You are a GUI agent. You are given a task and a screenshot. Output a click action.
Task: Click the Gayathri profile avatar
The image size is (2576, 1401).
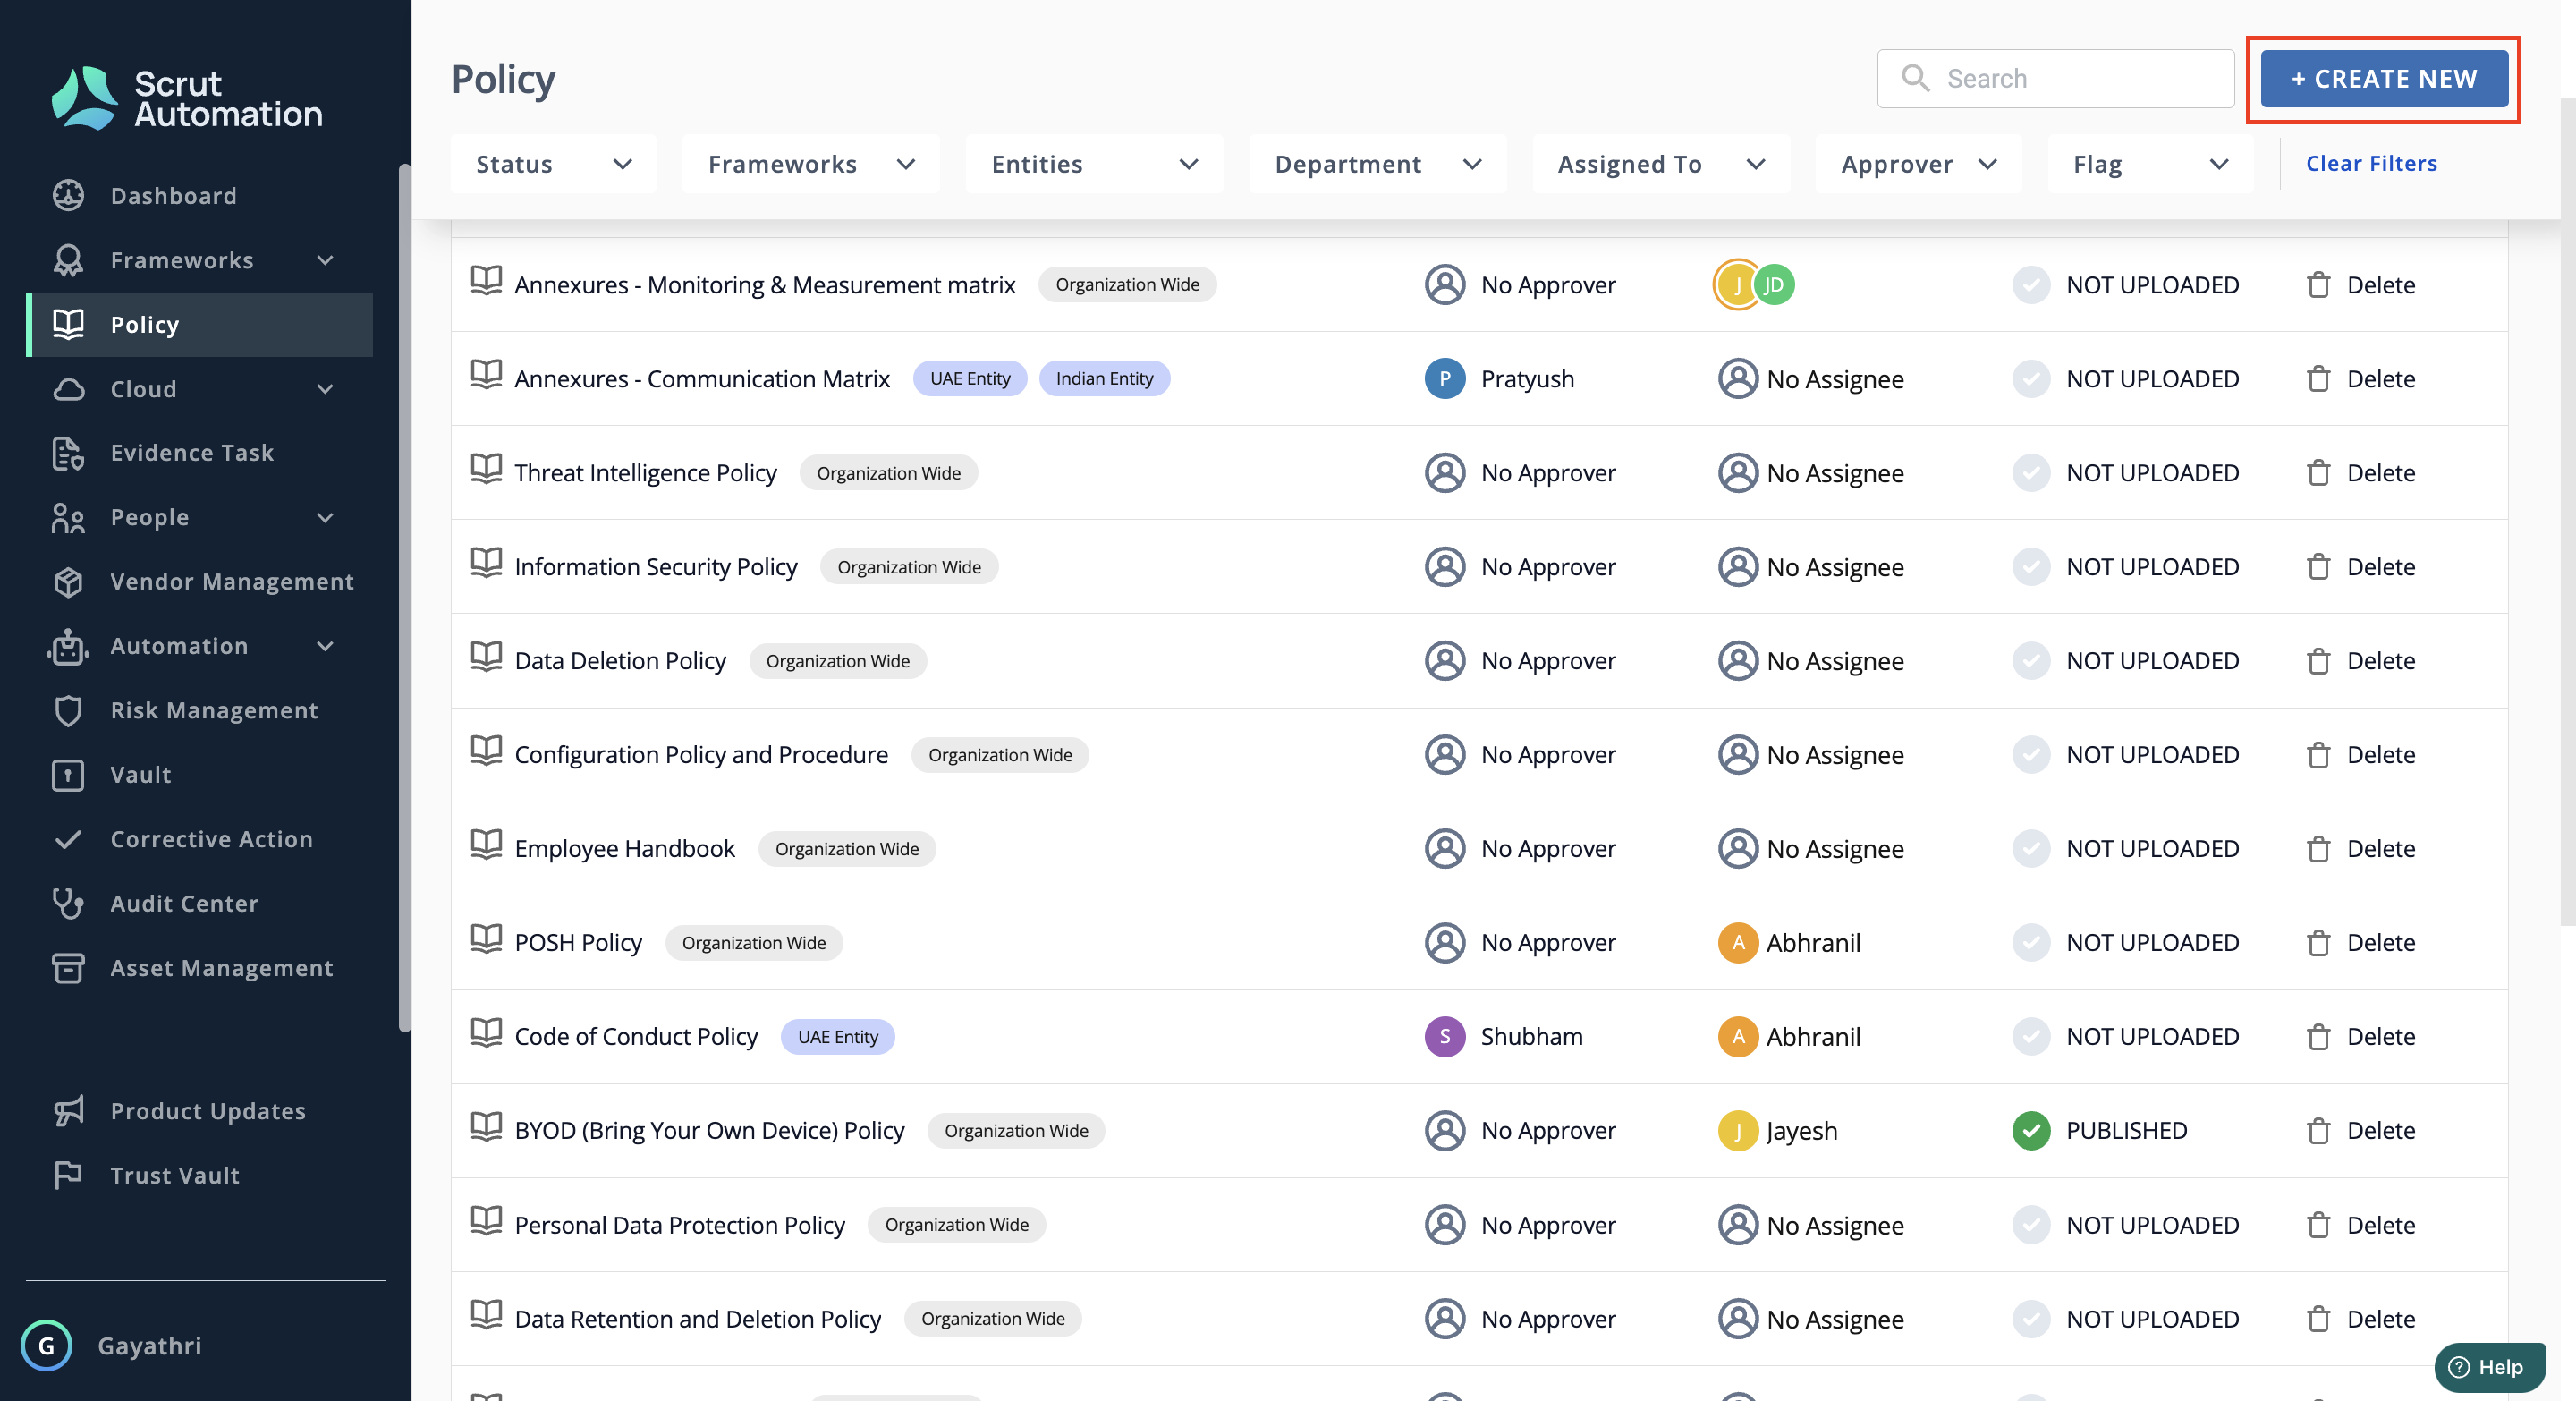click(x=46, y=1345)
